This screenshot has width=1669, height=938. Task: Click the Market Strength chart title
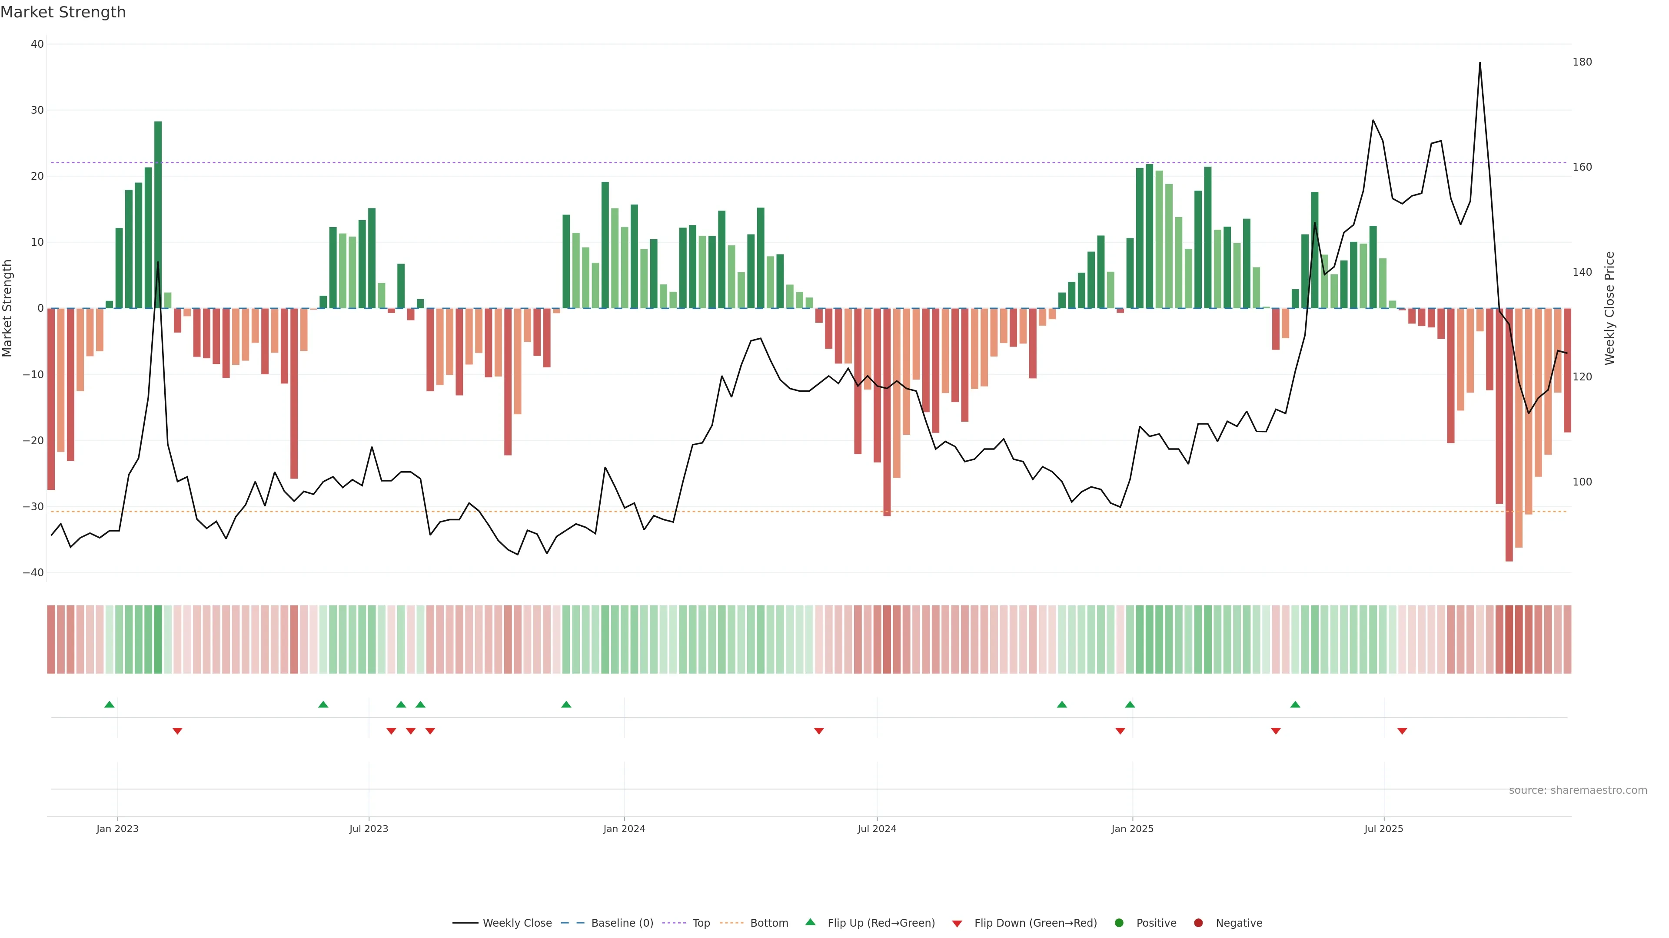pos(63,12)
